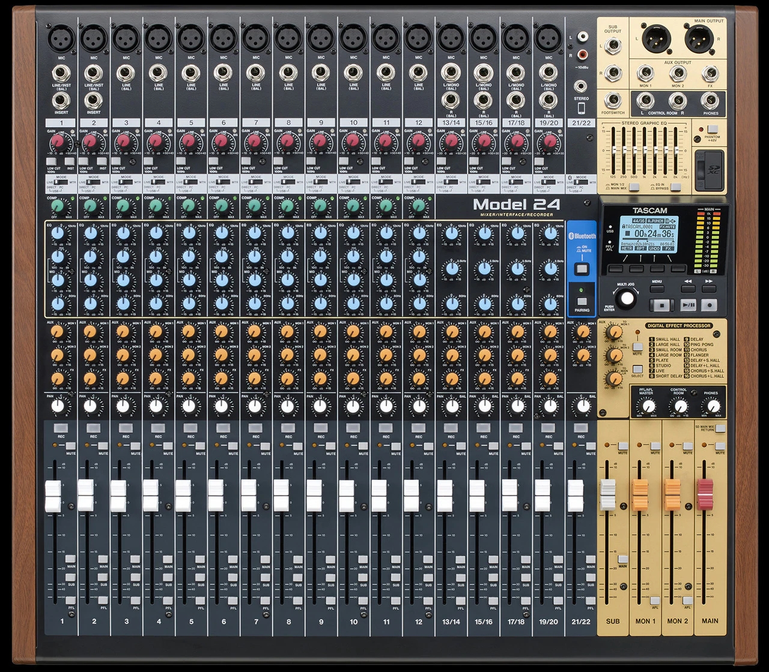Toggle channel 5 MAIN assign button
This screenshot has height=672, width=769.
[201, 559]
